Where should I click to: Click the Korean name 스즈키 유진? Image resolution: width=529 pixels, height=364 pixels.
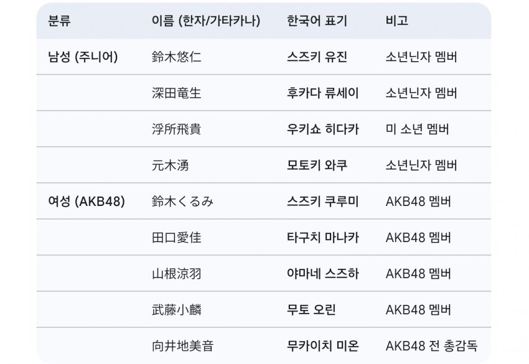point(317,57)
